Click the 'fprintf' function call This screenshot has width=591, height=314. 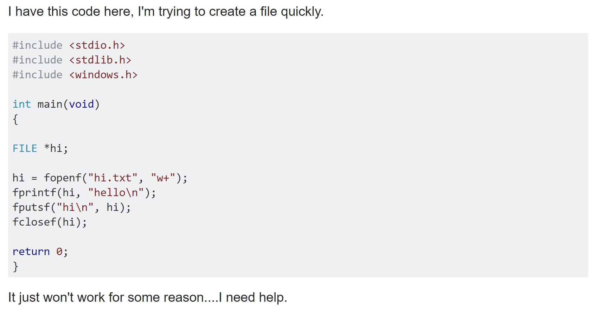click(34, 193)
